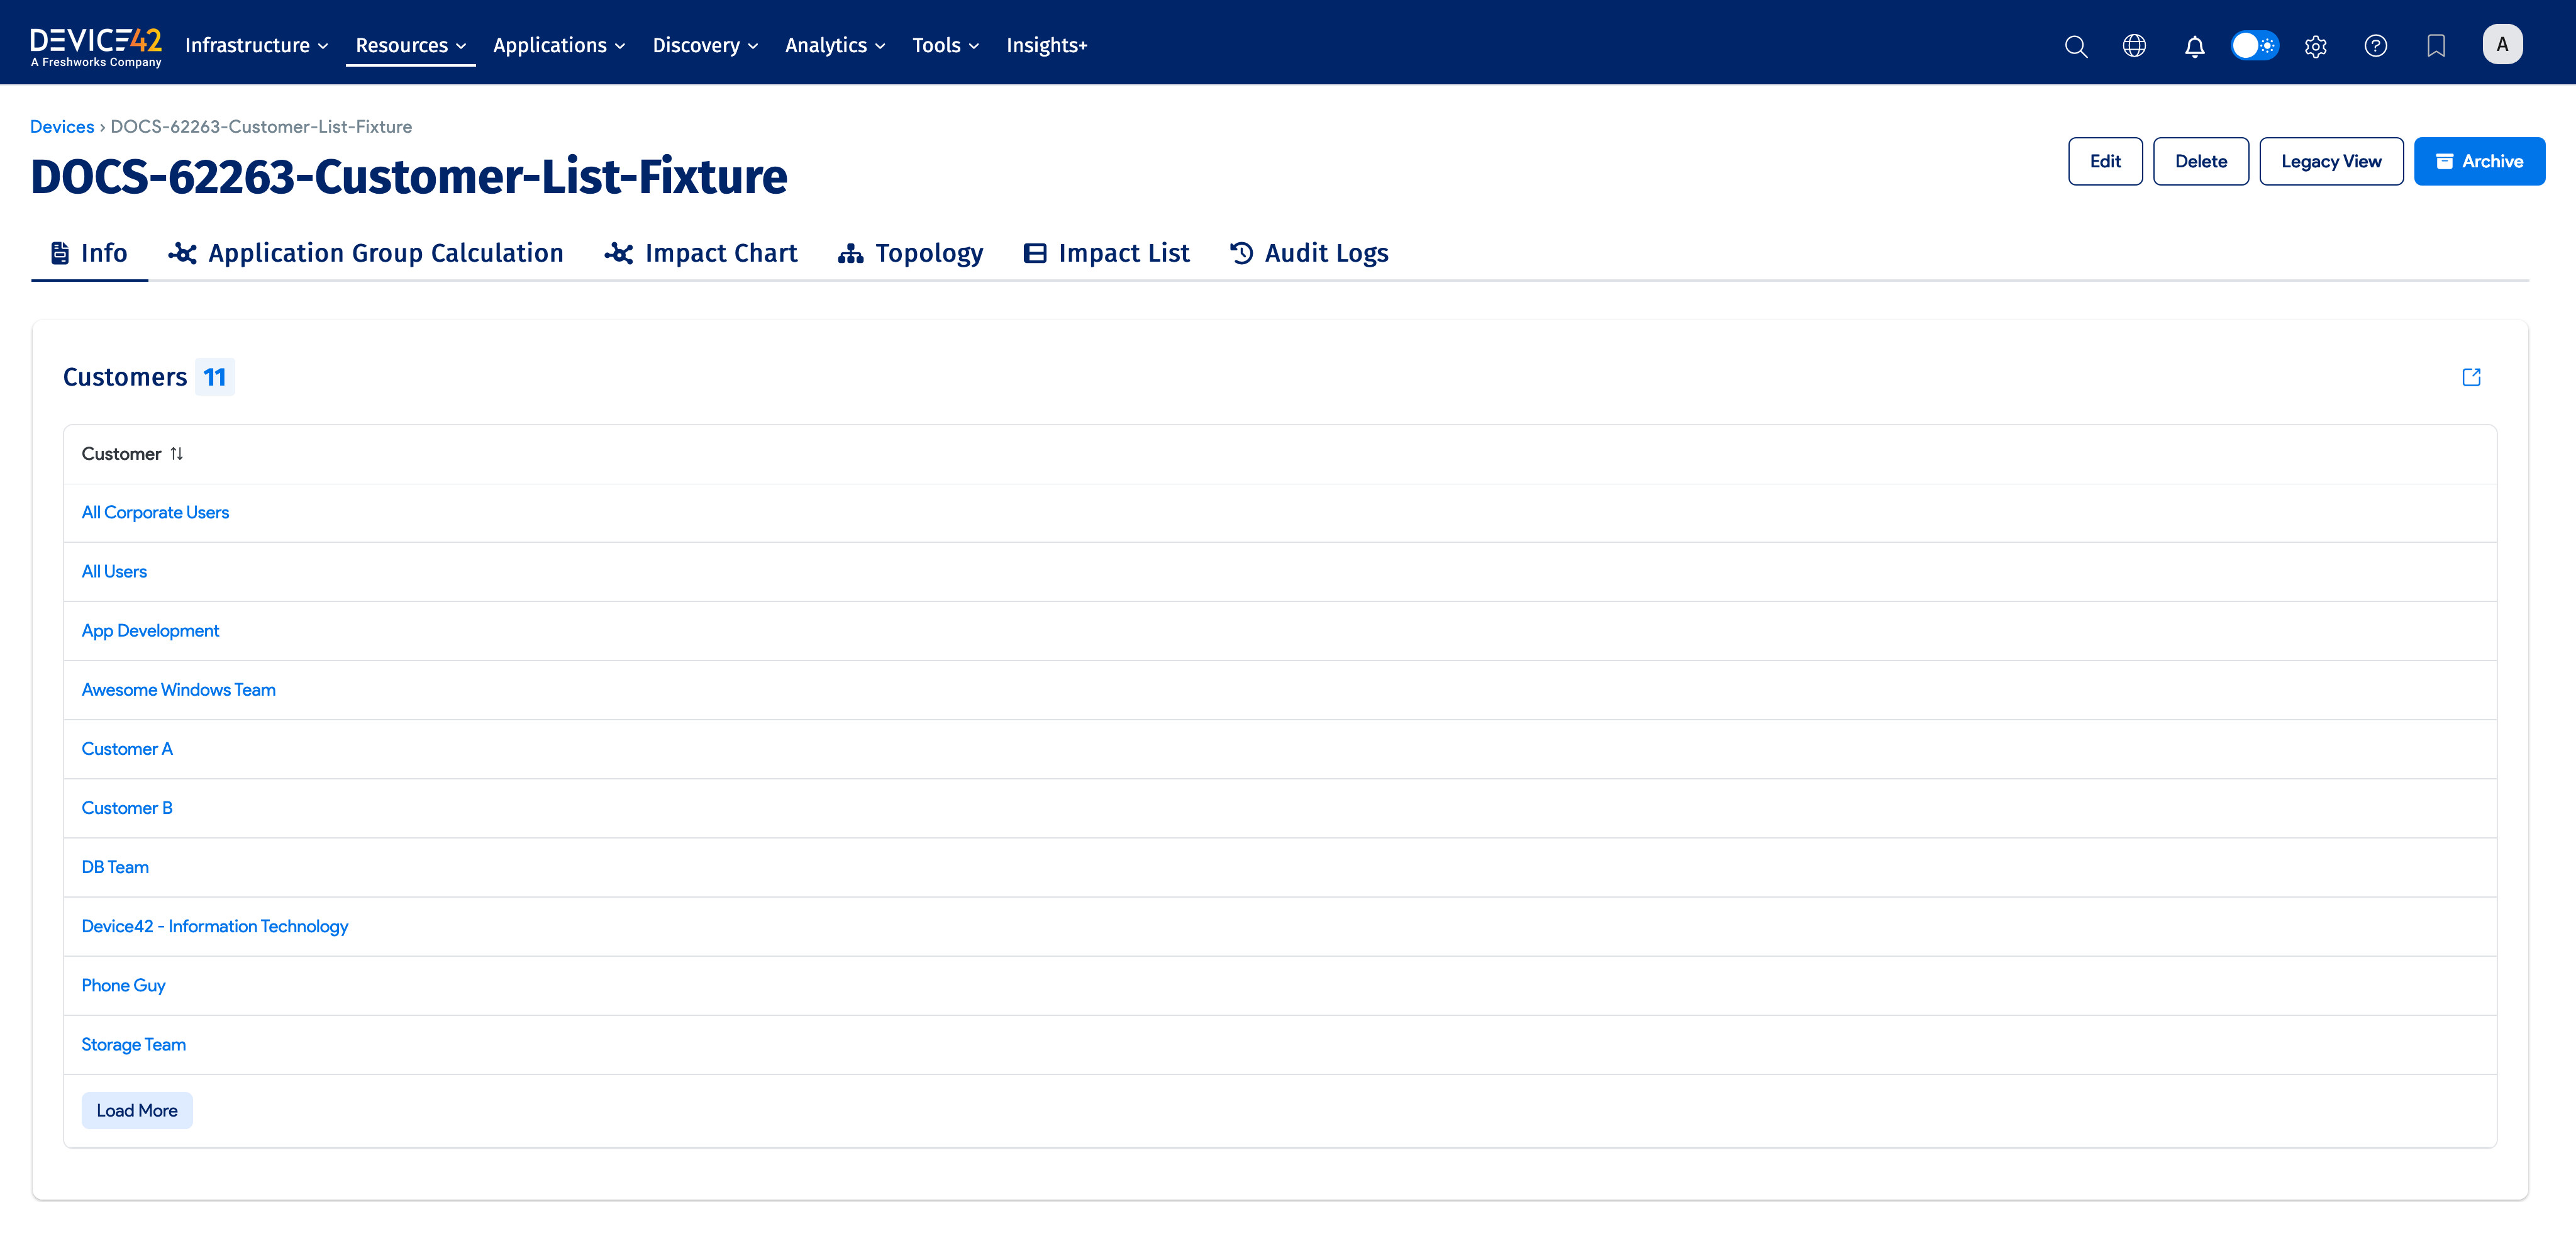Click the Delete button

pos(2201,161)
